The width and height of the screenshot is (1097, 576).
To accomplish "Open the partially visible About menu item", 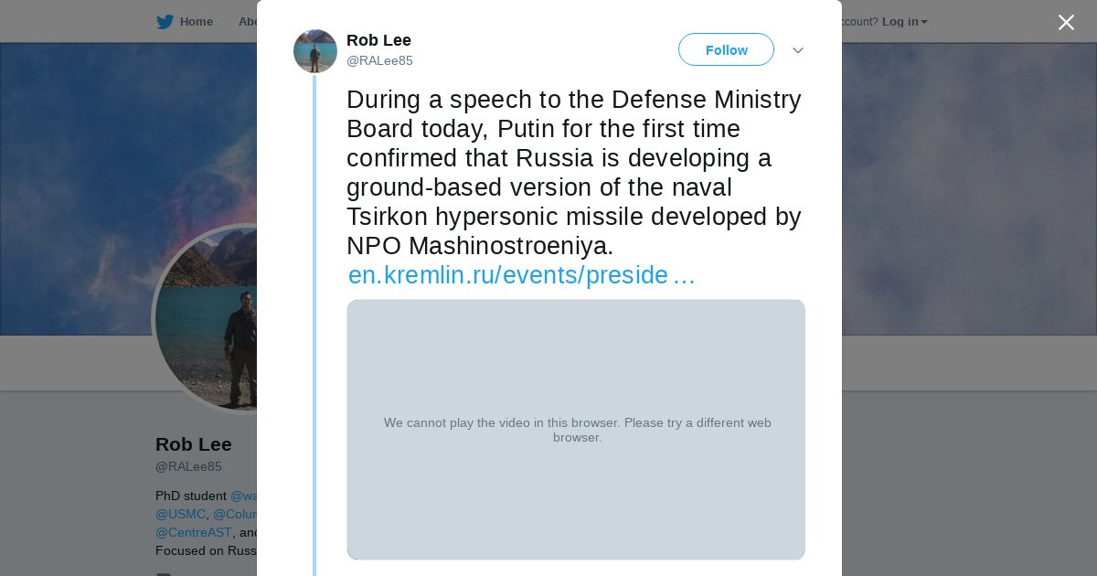I will tap(248, 22).
